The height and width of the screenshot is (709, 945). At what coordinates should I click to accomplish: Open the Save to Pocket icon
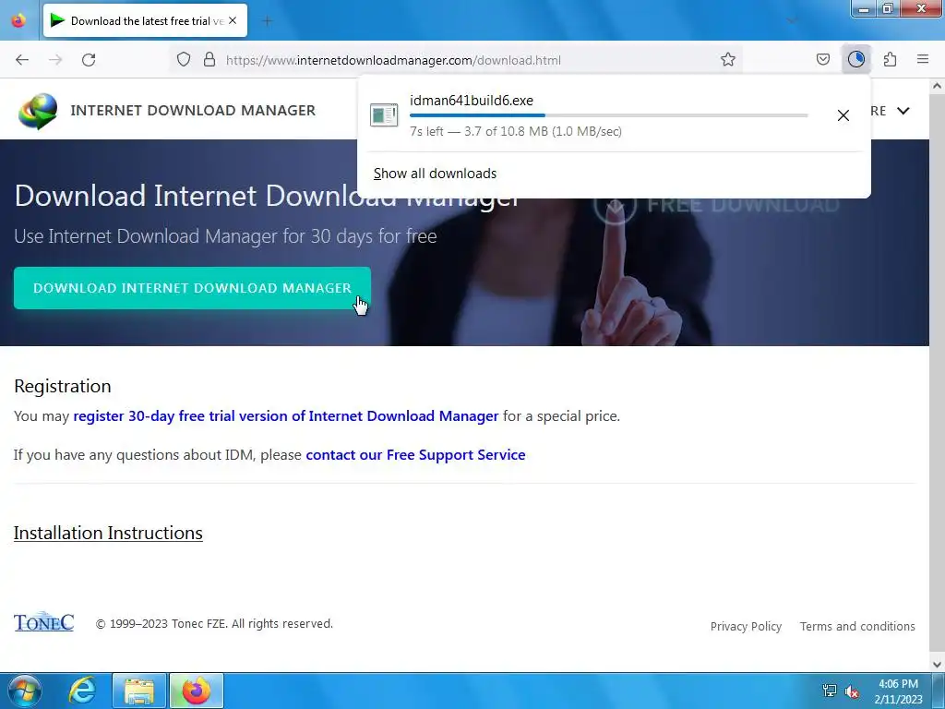pos(823,59)
